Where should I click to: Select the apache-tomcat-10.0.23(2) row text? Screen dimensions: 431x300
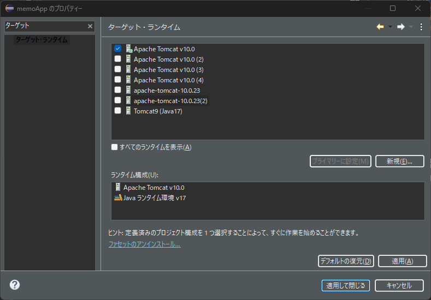(170, 101)
